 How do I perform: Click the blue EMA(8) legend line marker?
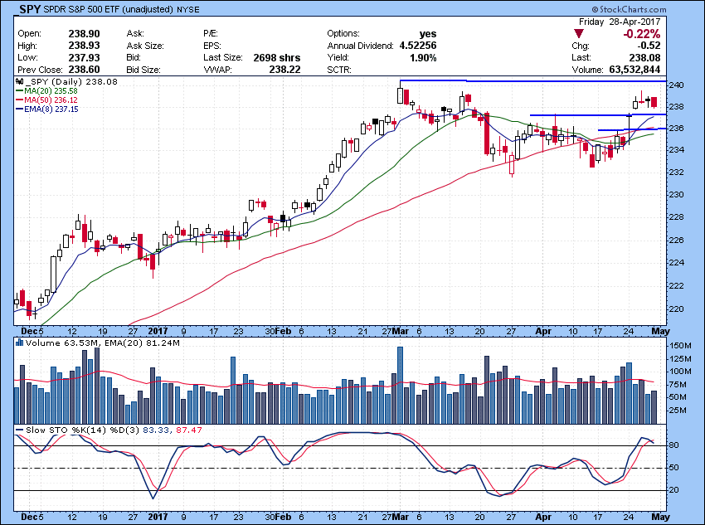click(x=20, y=109)
